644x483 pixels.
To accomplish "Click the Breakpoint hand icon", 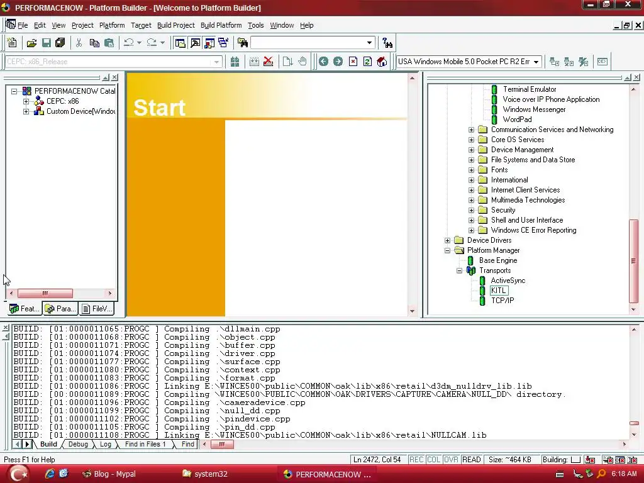I will 303,62.
